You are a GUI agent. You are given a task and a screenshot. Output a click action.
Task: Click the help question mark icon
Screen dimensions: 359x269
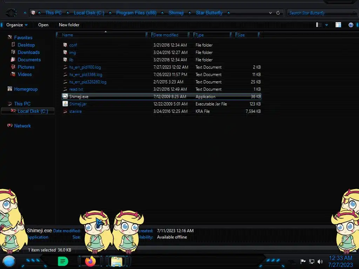pyautogui.click(x=351, y=25)
